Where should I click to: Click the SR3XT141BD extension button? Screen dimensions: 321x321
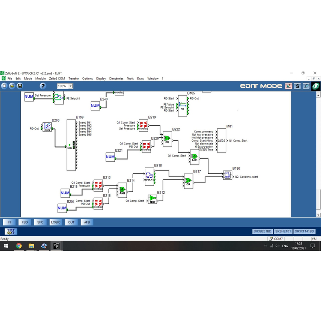305,232
